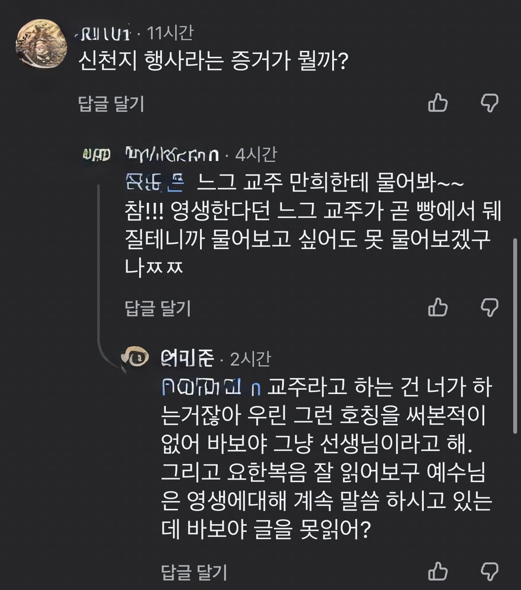Open the top commenter's profile avatar
521x590 pixels.
click(41, 43)
